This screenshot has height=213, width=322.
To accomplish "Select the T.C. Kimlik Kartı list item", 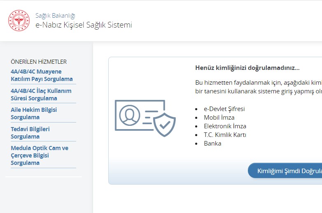I will pos(225,135).
